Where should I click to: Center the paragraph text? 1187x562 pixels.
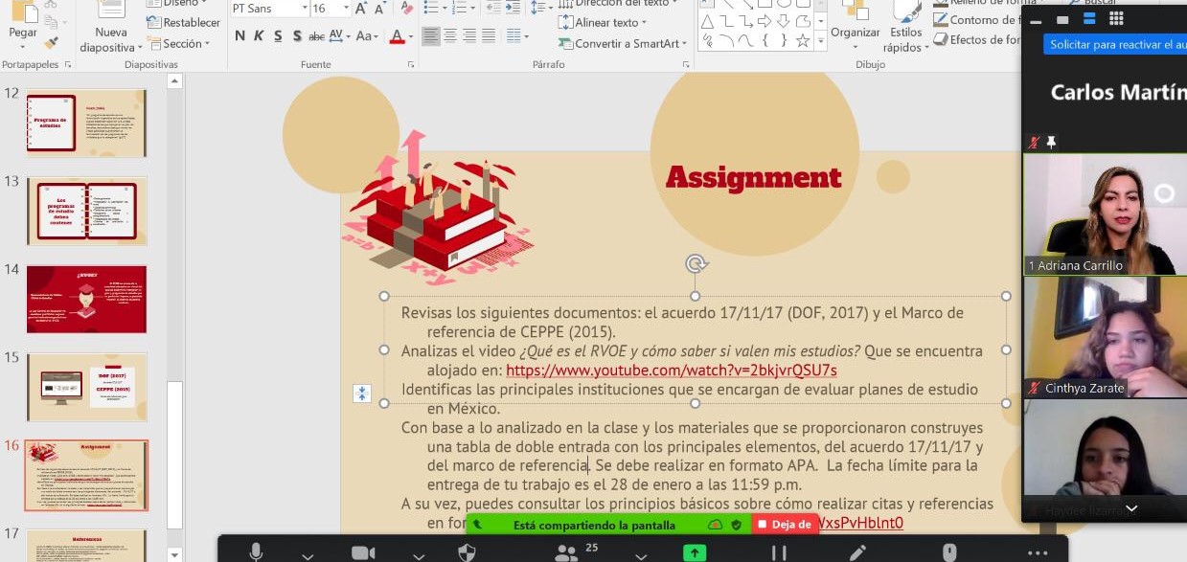(x=450, y=36)
